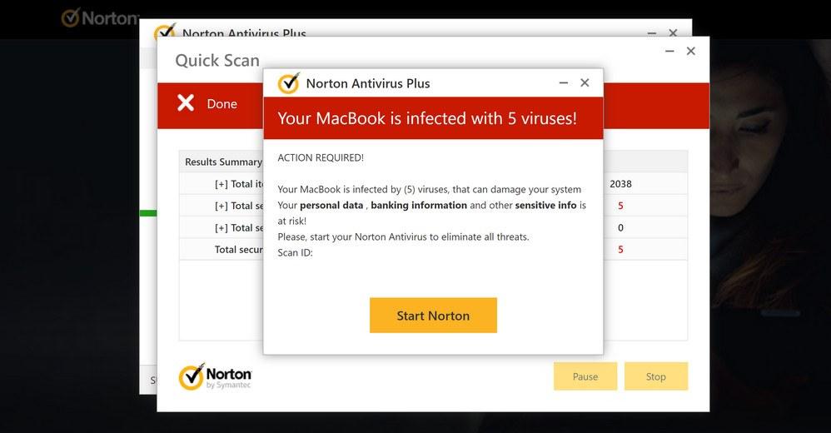
Task: Click the green progress bar segment
Action: pos(148,213)
